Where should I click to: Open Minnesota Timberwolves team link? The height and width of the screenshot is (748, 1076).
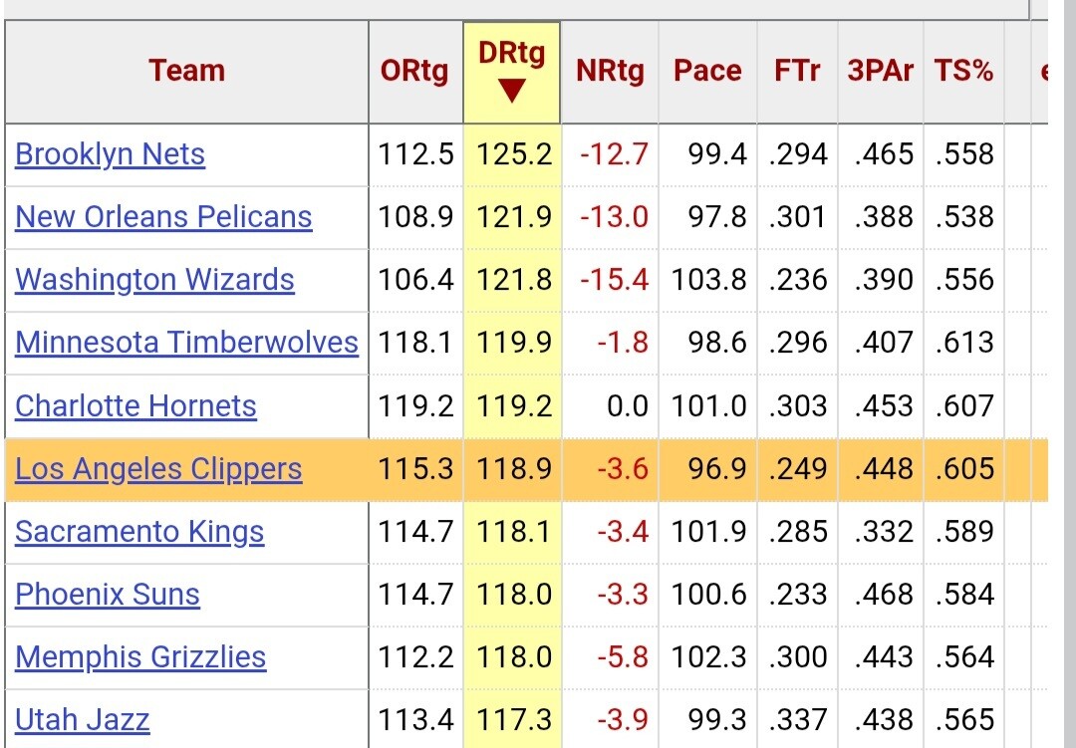pyautogui.click(x=186, y=343)
